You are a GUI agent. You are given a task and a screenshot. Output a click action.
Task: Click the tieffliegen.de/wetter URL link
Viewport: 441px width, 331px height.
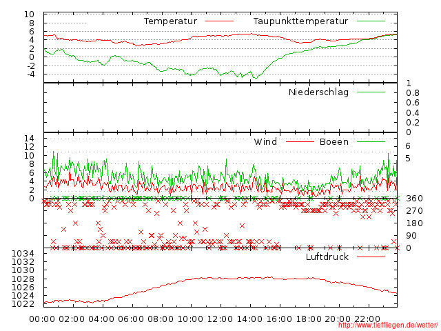click(x=388, y=325)
